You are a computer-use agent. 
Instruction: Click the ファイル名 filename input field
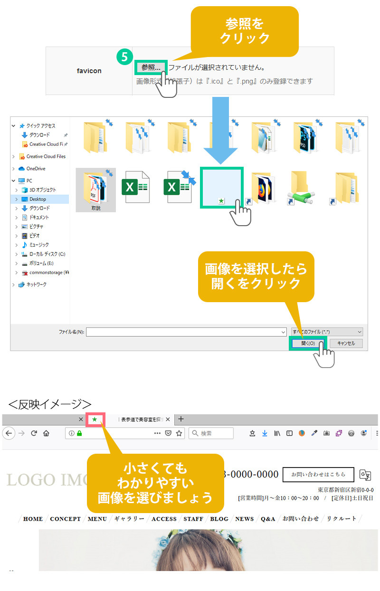click(186, 332)
